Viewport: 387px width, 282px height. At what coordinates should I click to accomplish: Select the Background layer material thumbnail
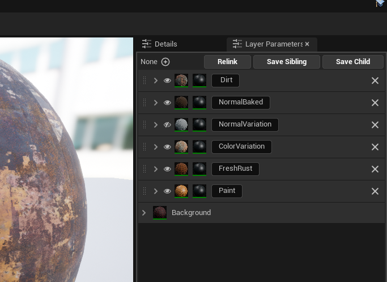(x=160, y=213)
